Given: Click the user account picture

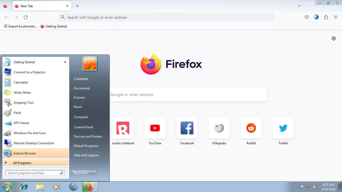Looking at the screenshot, I should coord(90,64).
